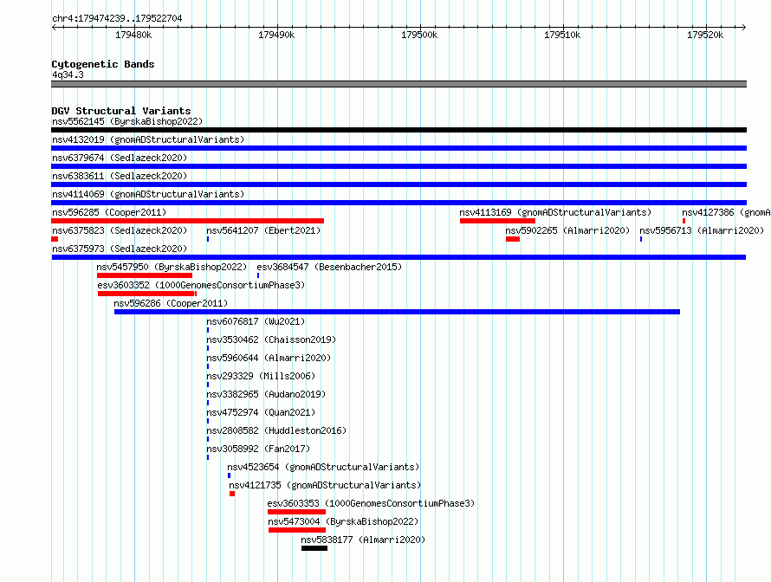Click the red nsv4113169 variant bar
Viewport: 771px width, 582px height.
coord(497,221)
